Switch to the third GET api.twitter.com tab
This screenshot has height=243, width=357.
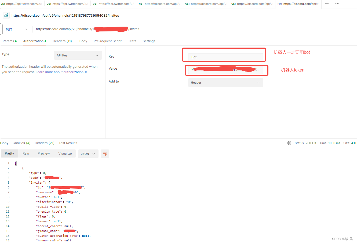click(x=113, y=4)
